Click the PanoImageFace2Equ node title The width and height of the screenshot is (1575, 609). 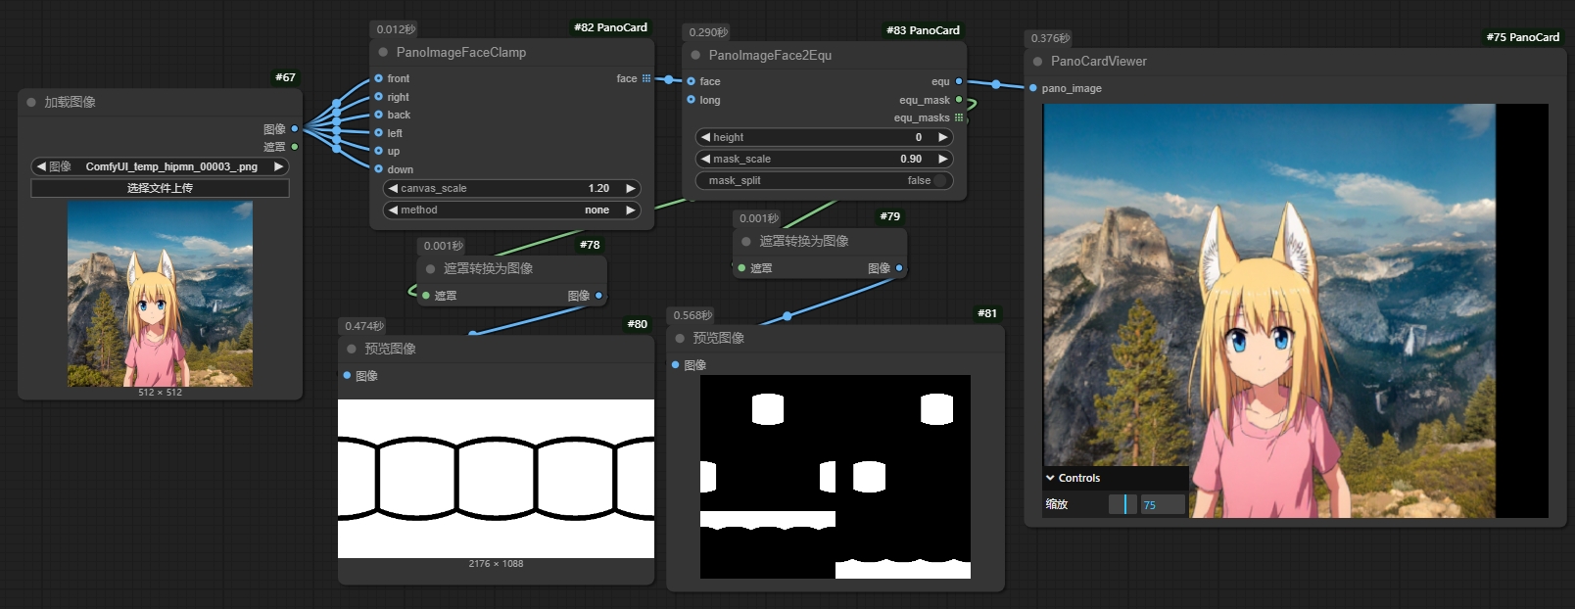[770, 55]
